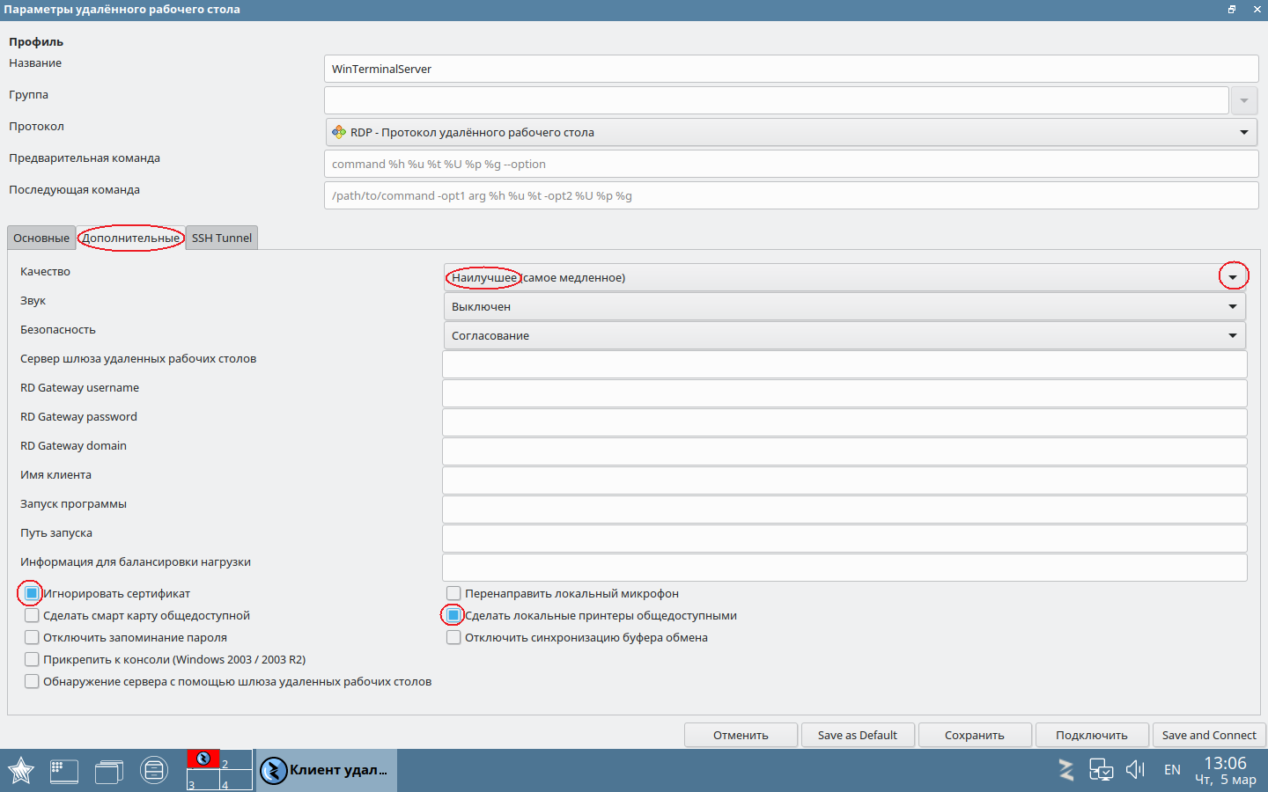Toggle Игнорировать сертификат checkbox
Viewport: 1268px width, 792px height.
point(32,593)
